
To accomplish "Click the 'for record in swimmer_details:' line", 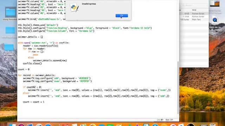I will click(x=37, y=75).
